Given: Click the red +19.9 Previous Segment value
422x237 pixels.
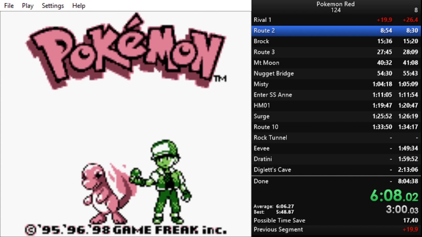Looking at the screenshot, I should pyautogui.click(x=410, y=229).
